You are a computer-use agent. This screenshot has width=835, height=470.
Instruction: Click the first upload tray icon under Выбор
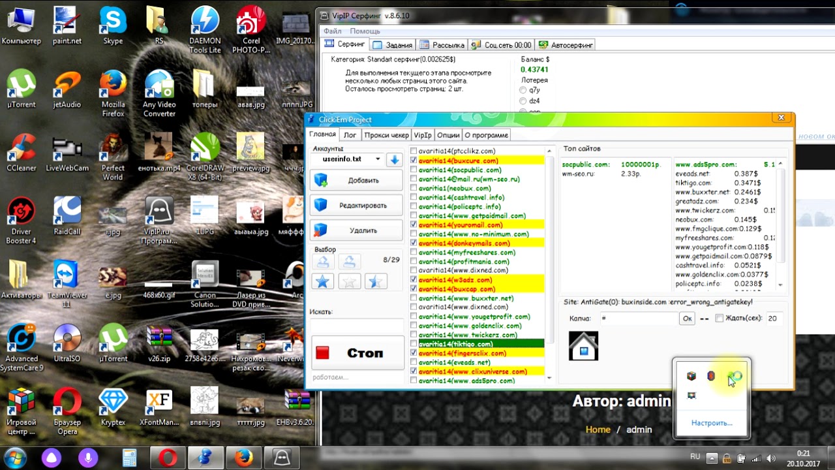pyautogui.click(x=324, y=262)
